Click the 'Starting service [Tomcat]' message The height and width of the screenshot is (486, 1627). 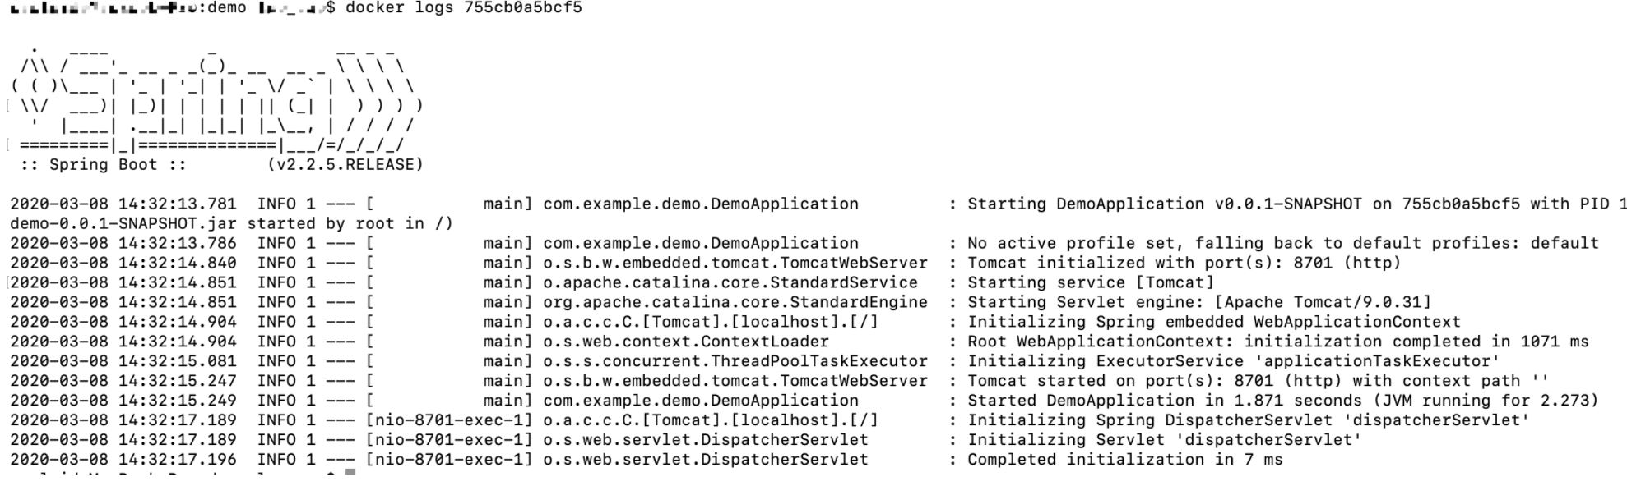click(1090, 283)
